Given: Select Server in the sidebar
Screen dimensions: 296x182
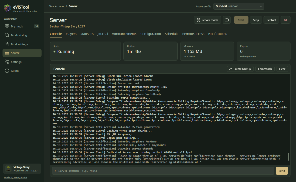Looking at the screenshot, I should 22,53.
